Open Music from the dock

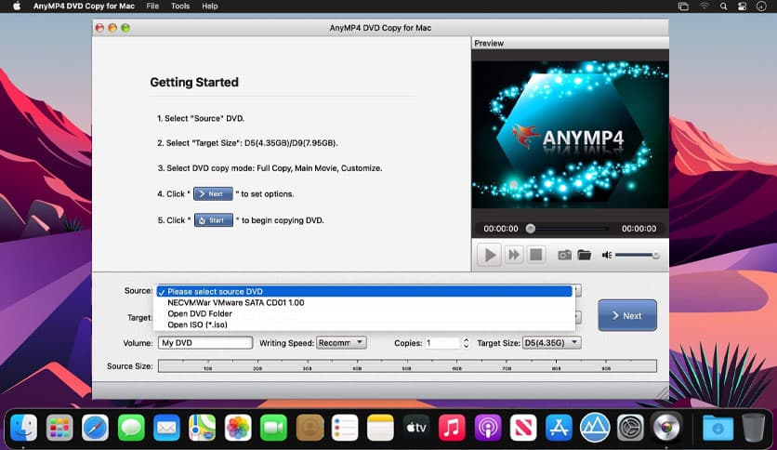[x=452, y=427]
